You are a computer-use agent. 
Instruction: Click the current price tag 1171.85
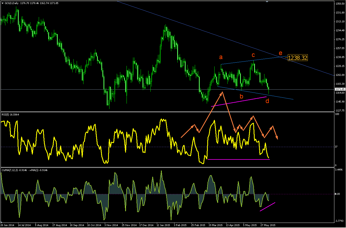pos(340,89)
